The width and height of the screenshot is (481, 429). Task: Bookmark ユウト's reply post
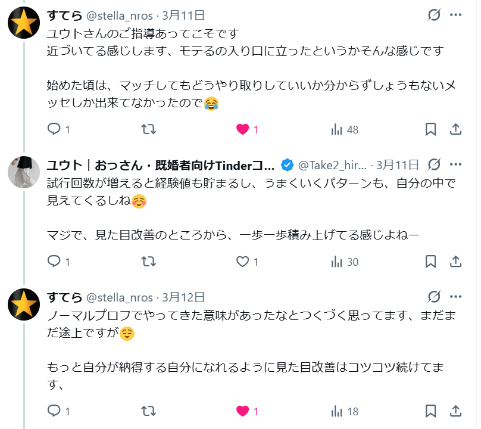point(430,262)
